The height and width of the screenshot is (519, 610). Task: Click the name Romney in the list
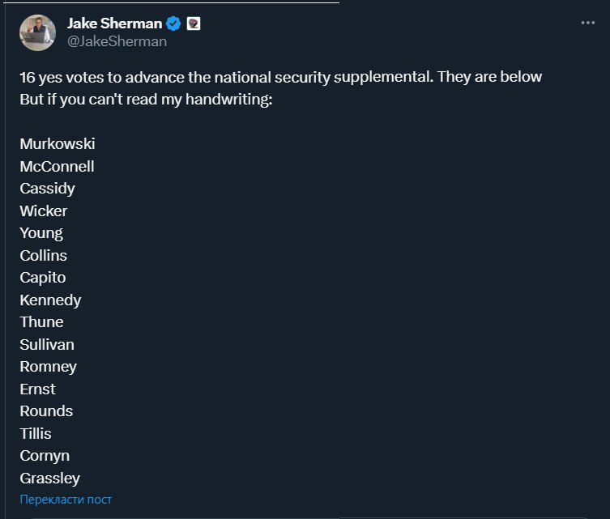[48, 366]
